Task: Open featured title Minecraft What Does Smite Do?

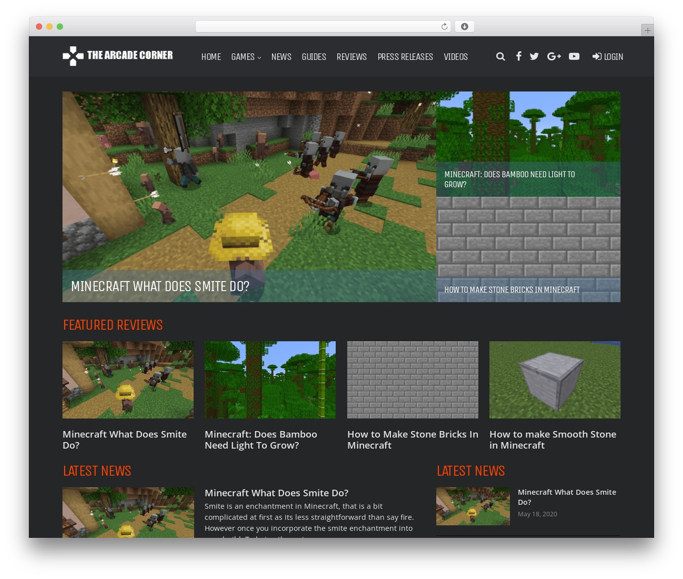Action: pos(124,440)
